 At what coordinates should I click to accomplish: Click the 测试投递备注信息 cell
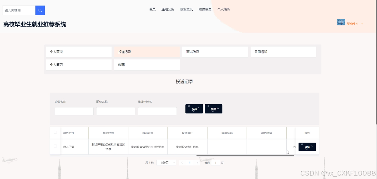coord(187,147)
